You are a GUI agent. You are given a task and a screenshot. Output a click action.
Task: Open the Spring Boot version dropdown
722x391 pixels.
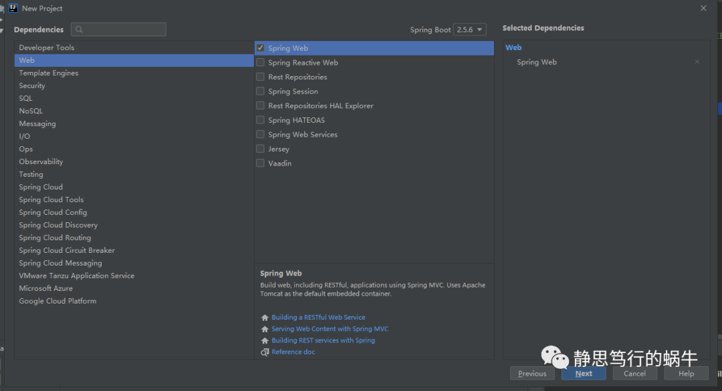coord(470,29)
